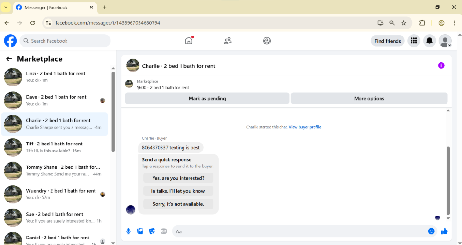Click the '$600 · 2 bed 1 bath for rent' text
Viewport: 462px width, 245px height.
pos(163,88)
